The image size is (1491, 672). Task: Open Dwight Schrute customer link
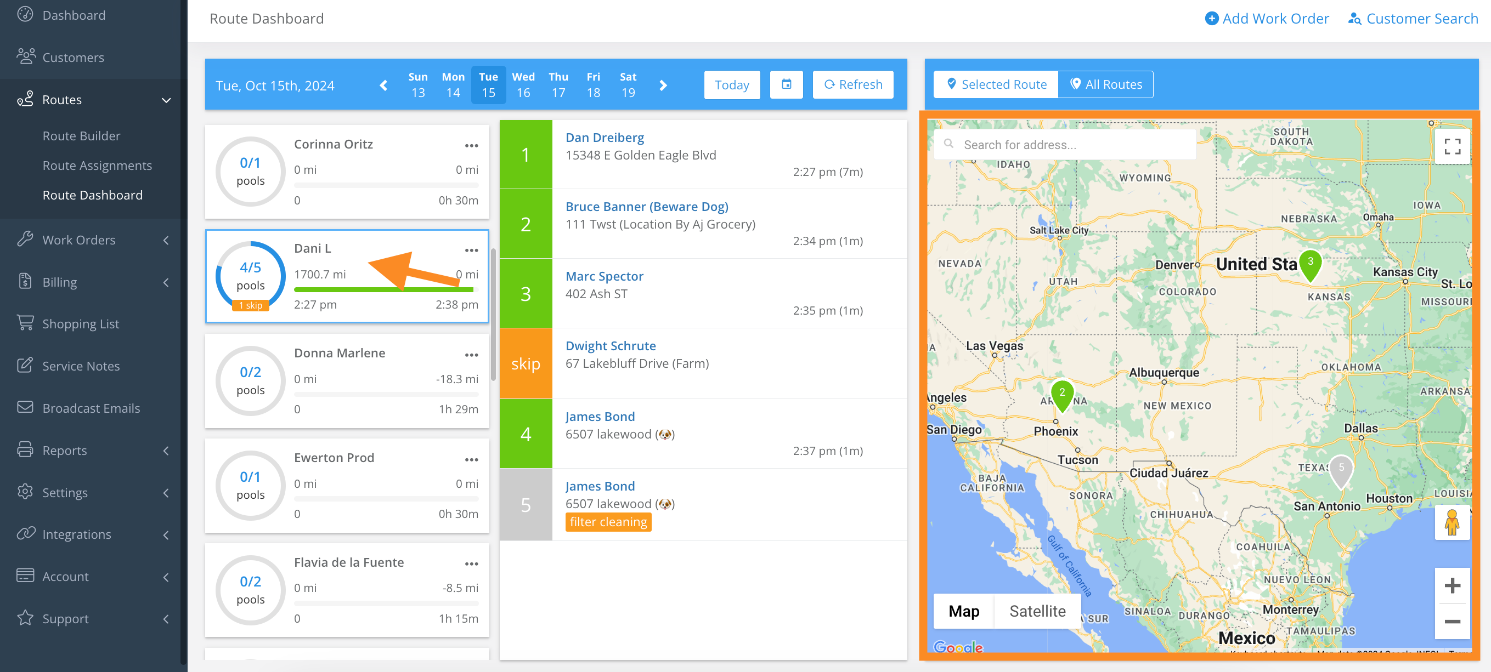pos(610,345)
